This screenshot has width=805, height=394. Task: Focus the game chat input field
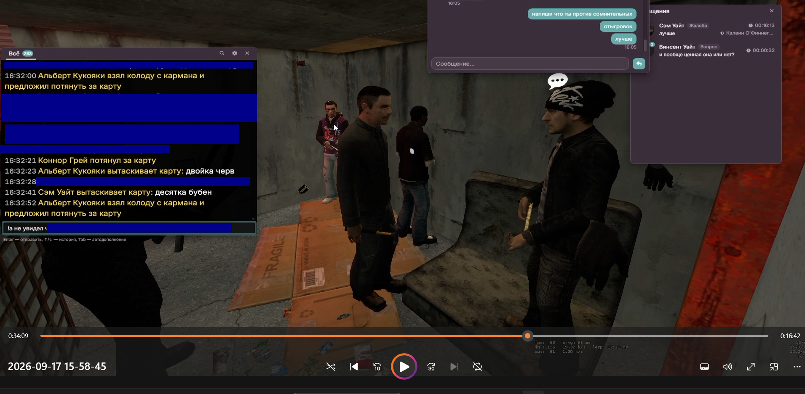(x=129, y=228)
